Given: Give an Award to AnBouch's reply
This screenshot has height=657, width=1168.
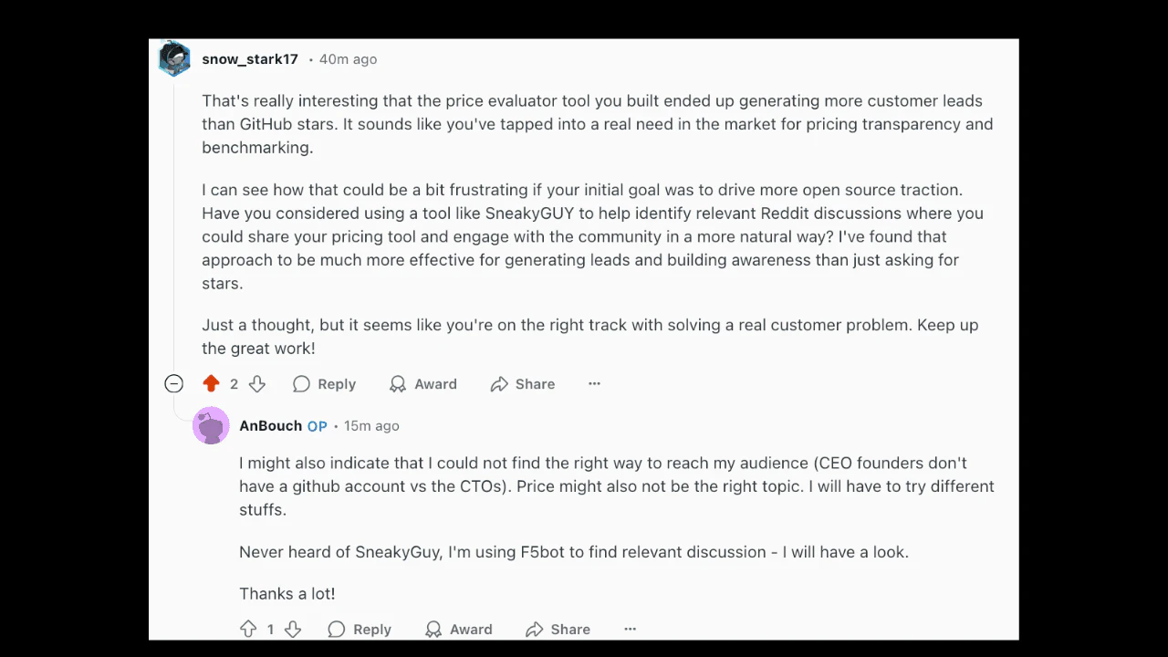Looking at the screenshot, I should click(x=458, y=629).
